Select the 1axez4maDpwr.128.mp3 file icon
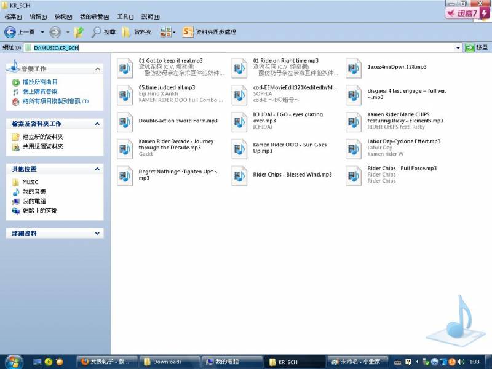Viewport: 492px width, 369px height. coord(354,68)
